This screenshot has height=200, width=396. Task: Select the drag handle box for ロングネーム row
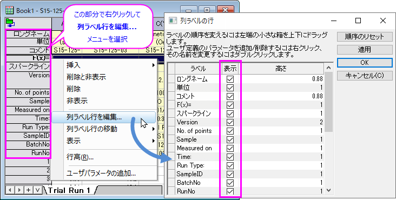point(171,79)
